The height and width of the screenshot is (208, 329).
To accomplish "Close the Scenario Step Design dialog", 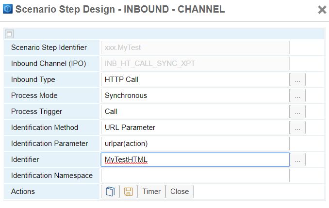I will [x=322, y=10].
